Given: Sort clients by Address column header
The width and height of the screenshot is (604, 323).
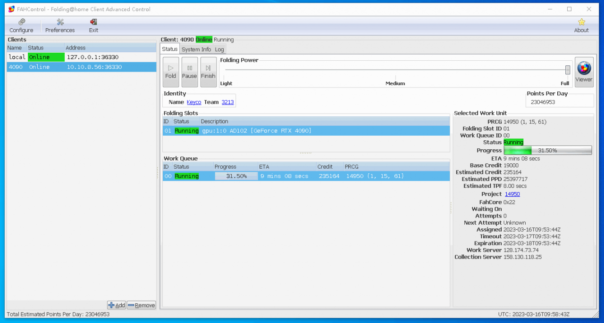Looking at the screenshot, I should coord(110,48).
